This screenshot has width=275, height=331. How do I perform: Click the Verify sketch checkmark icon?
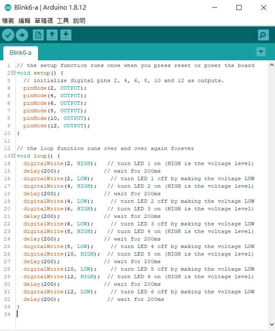coord(8,35)
